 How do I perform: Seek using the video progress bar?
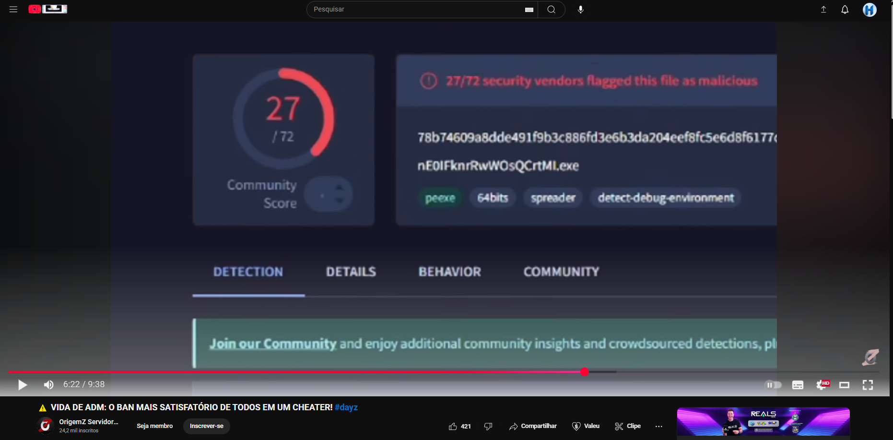coord(432,371)
